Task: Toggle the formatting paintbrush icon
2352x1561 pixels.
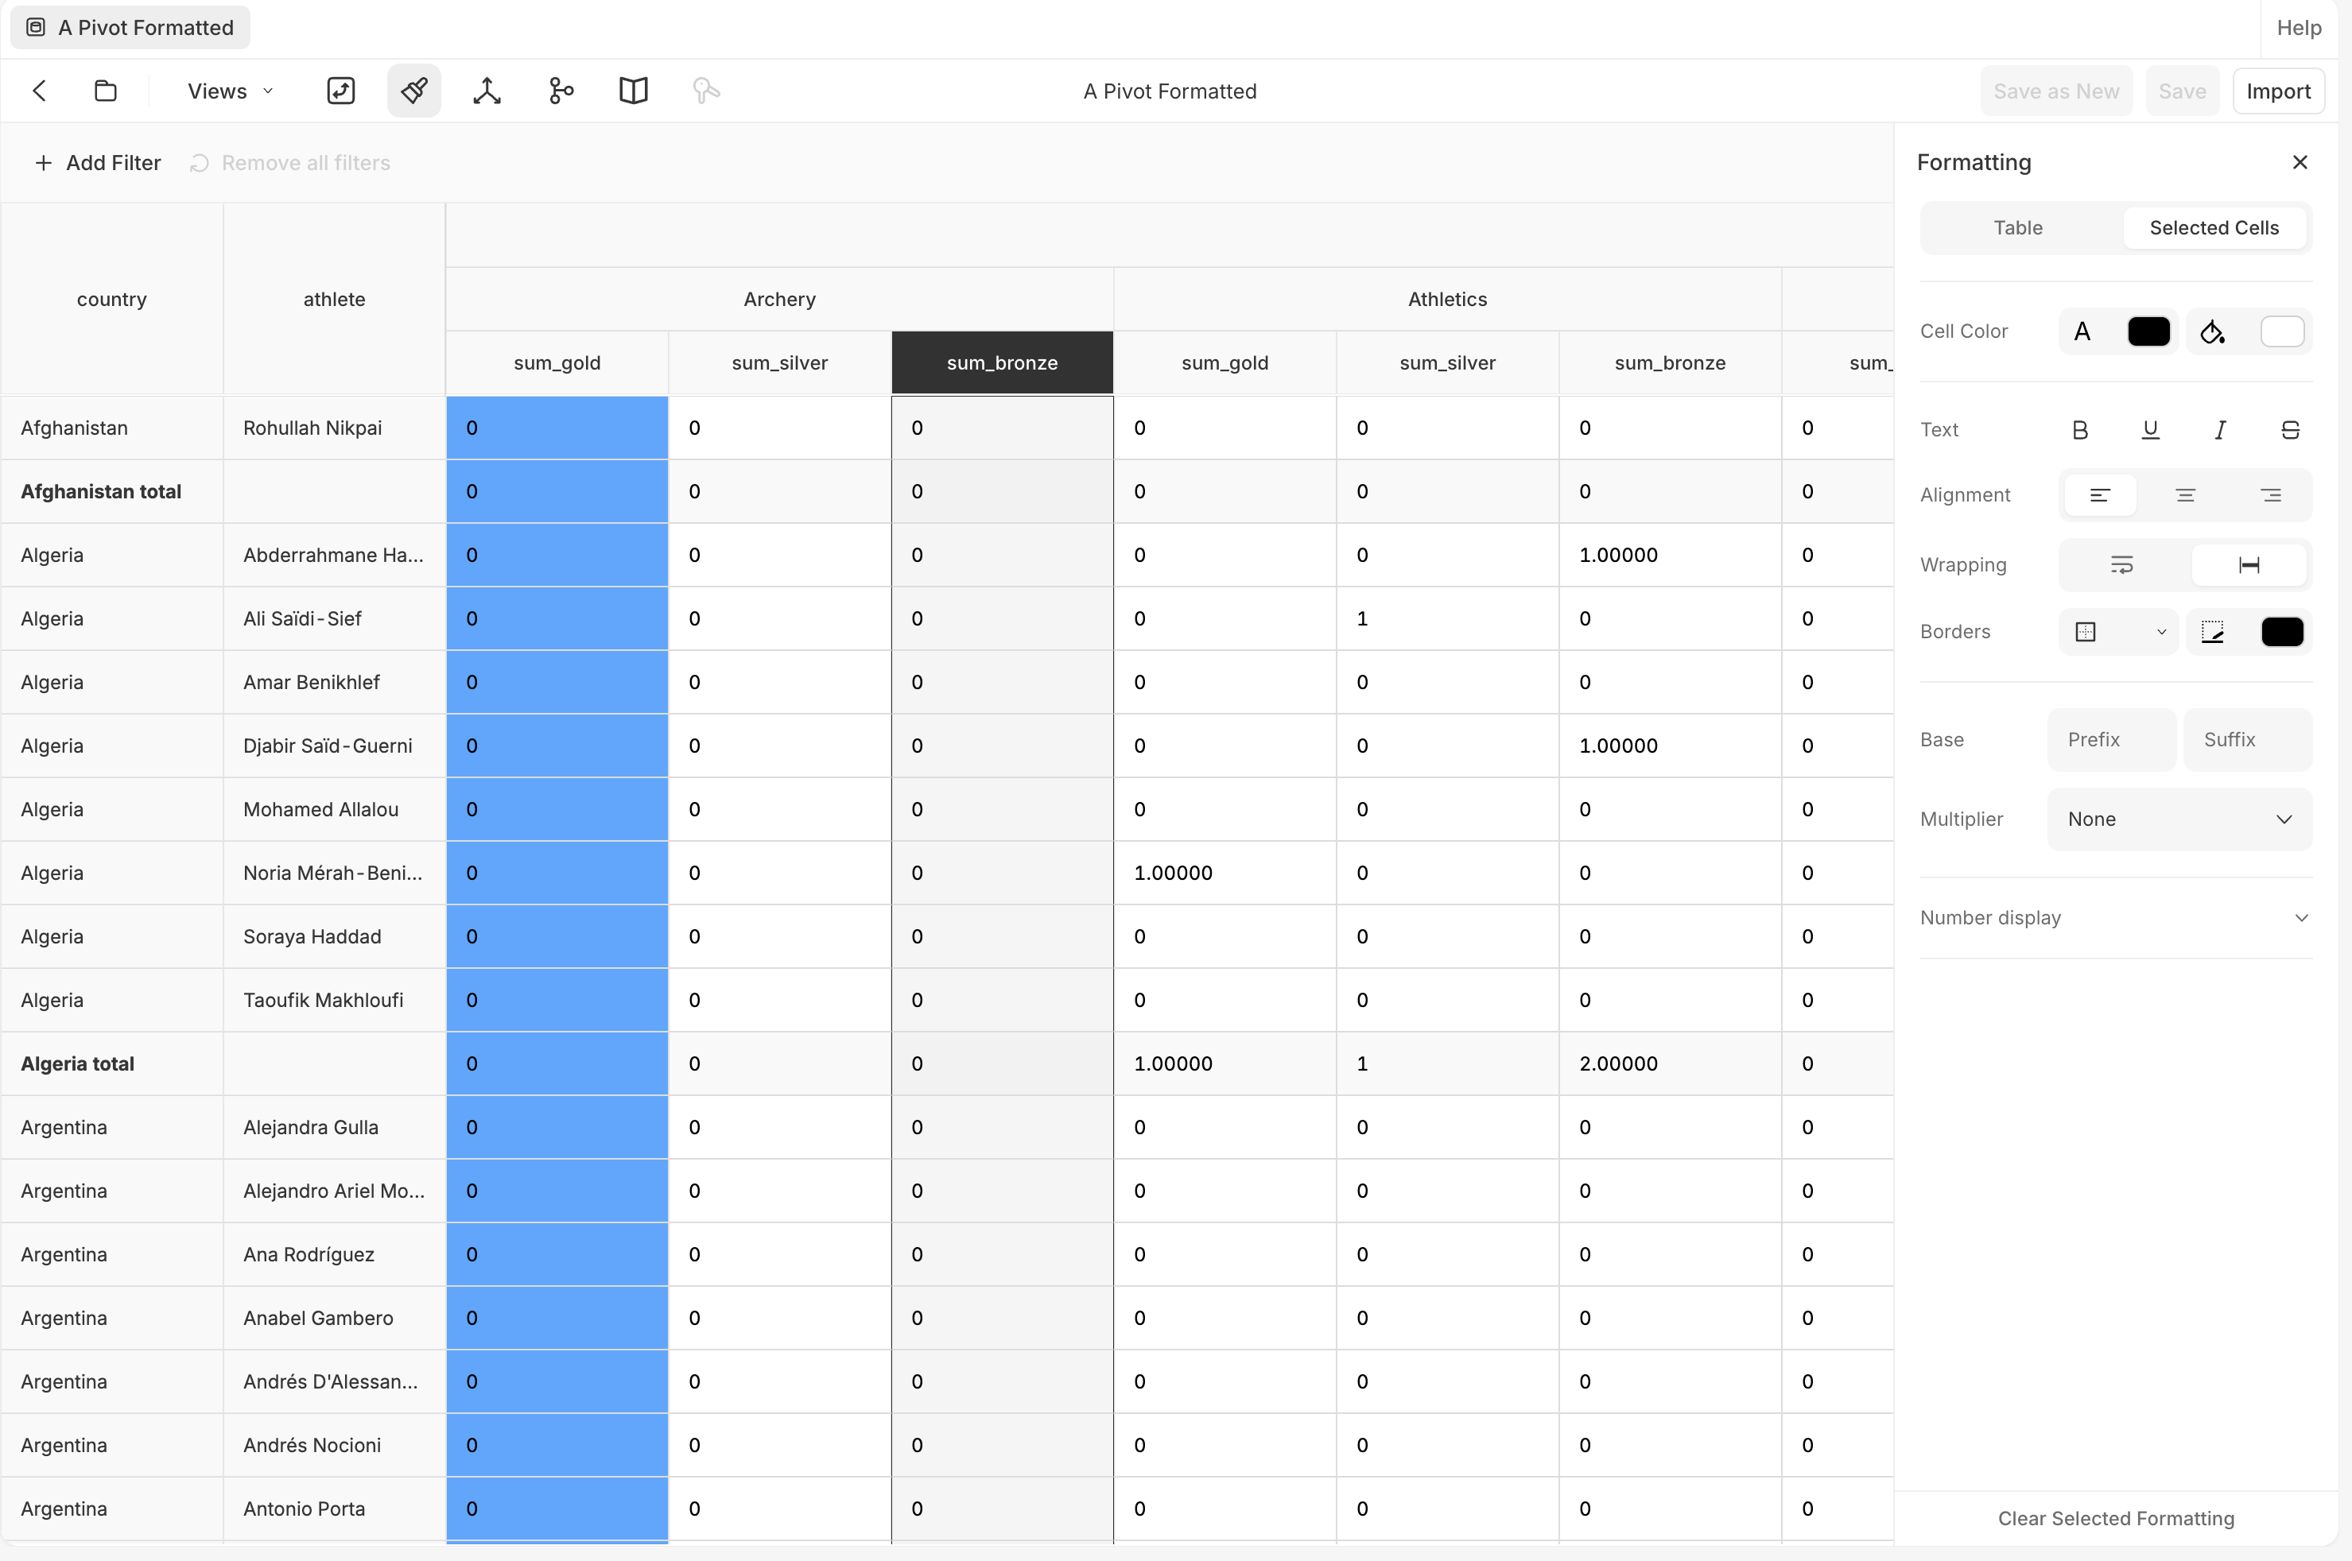Action: [x=414, y=91]
